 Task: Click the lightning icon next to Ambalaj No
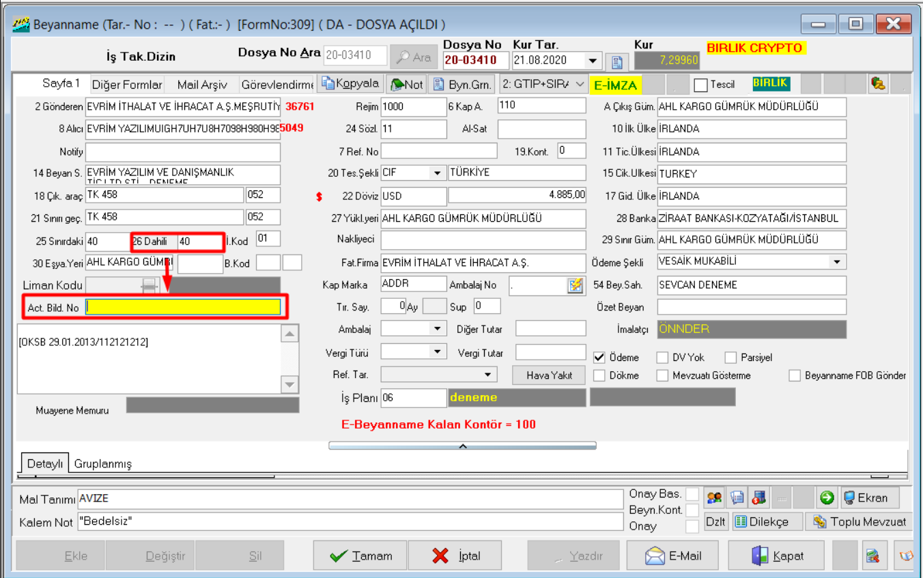(576, 285)
